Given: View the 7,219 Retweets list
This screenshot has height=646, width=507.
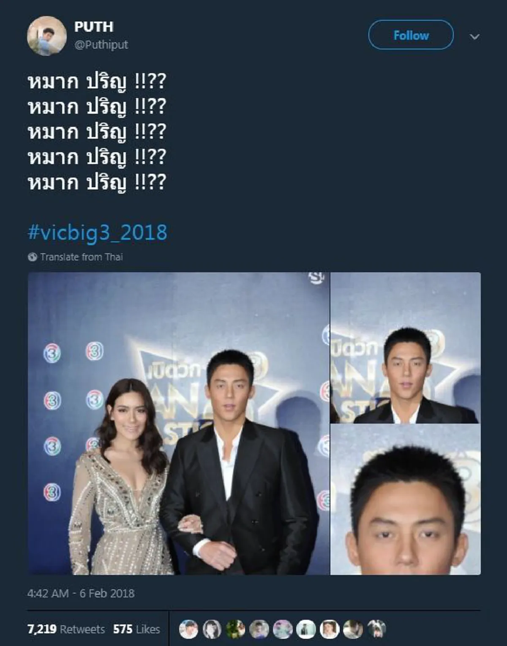Looking at the screenshot, I should (66, 630).
